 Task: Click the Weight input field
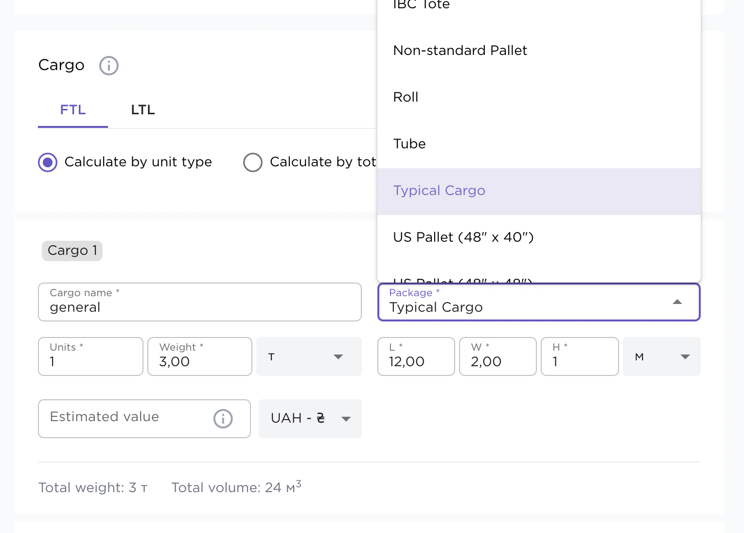(200, 356)
